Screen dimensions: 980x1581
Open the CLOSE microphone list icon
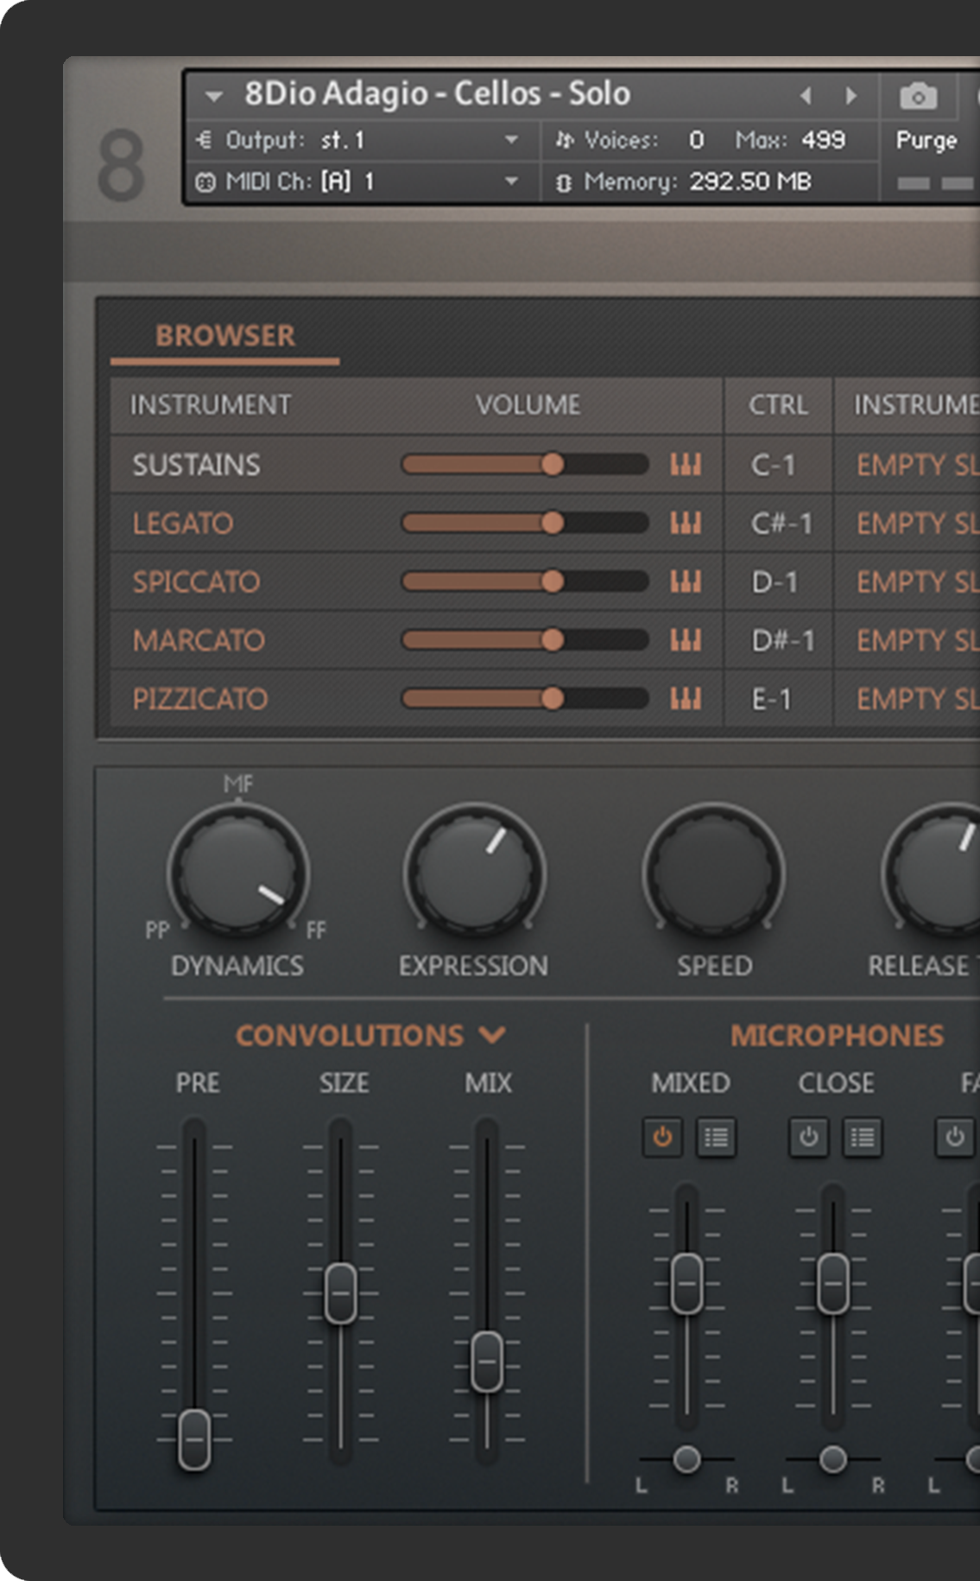[863, 1138]
